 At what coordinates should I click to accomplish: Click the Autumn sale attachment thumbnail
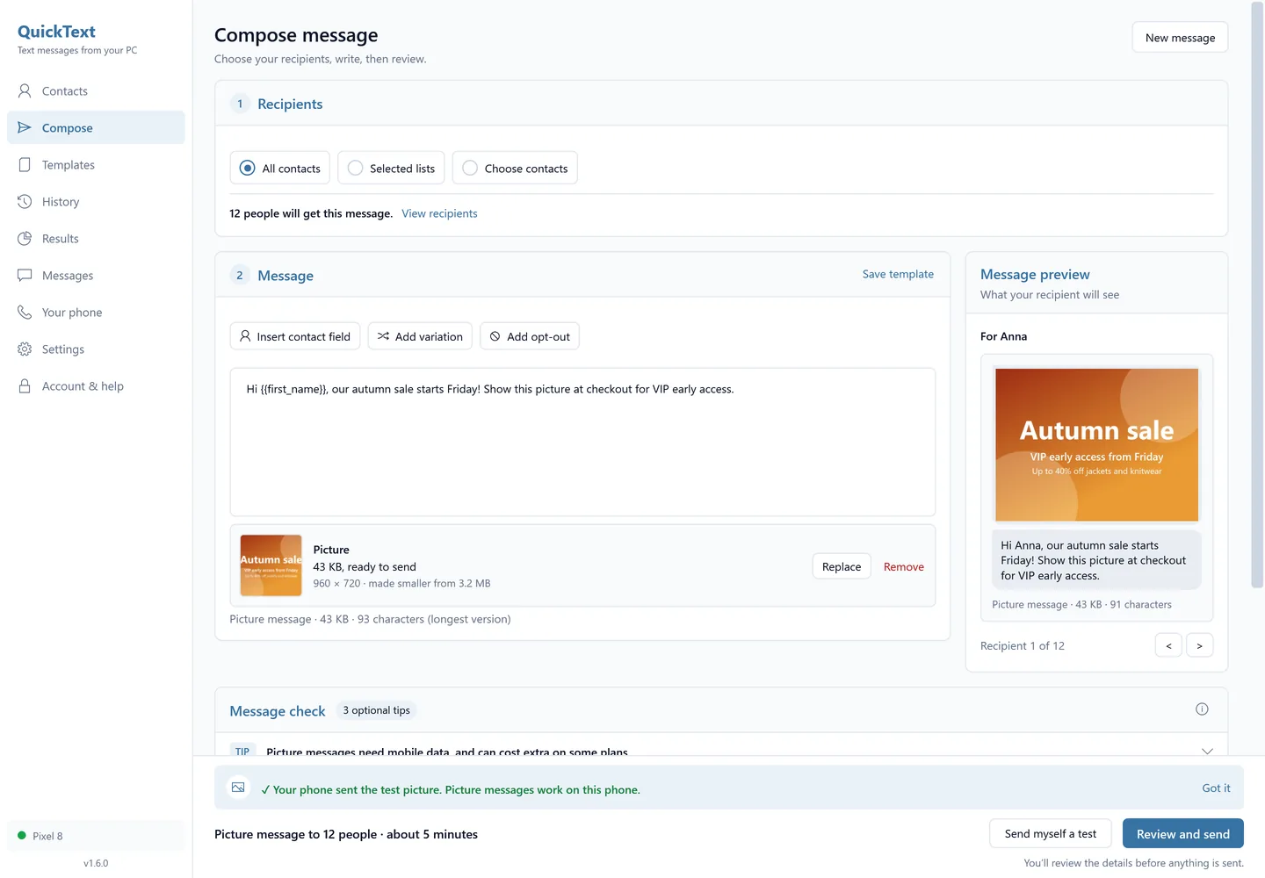tap(271, 565)
